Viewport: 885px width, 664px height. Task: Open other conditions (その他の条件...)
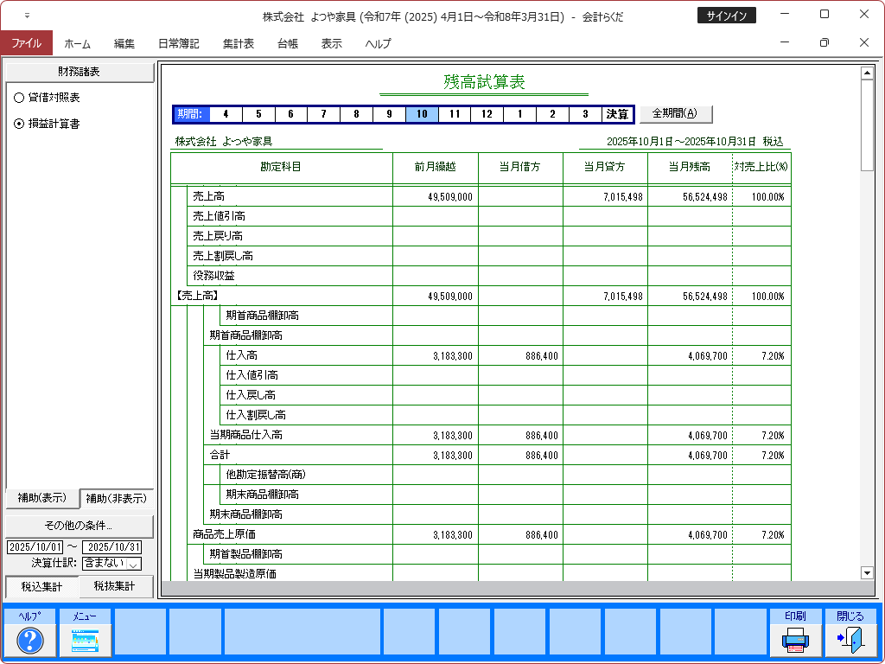(x=79, y=526)
